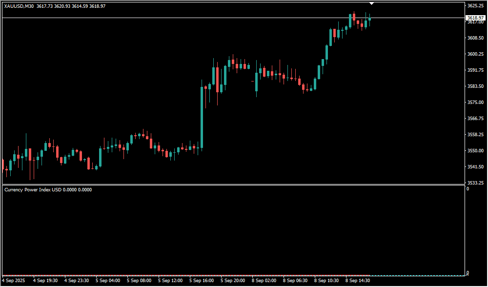The width and height of the screenshot is (488, 287).
Task: Click the 8 Sep 14:30 time label
Action: point(358,281)
